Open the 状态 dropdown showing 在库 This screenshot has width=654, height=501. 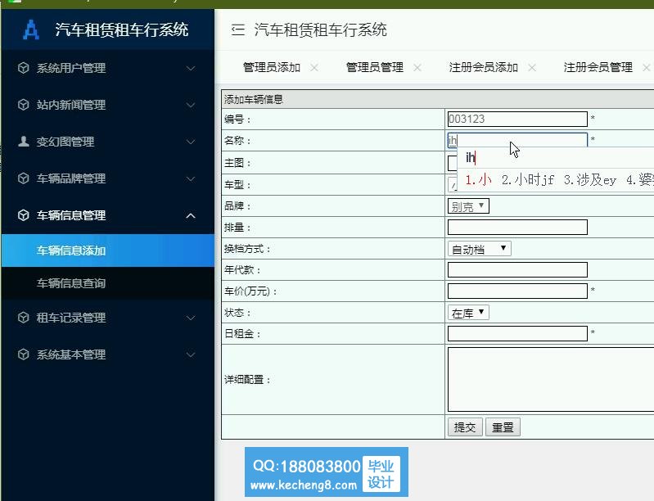click(x=468, y=313)
